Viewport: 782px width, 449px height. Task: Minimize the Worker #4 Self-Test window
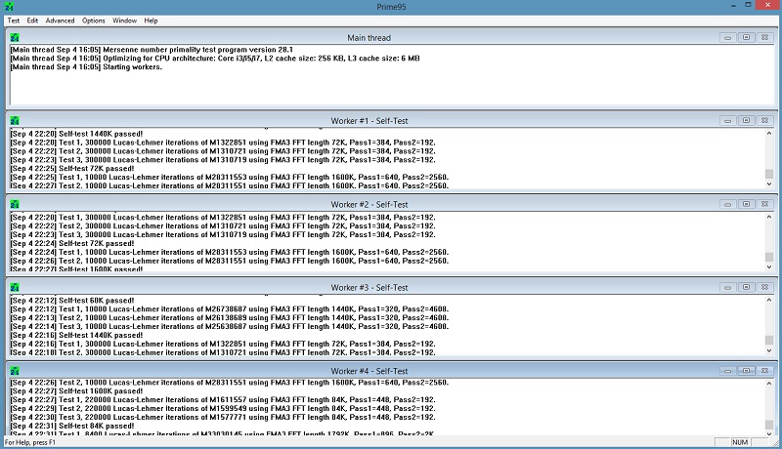point(727,371)
